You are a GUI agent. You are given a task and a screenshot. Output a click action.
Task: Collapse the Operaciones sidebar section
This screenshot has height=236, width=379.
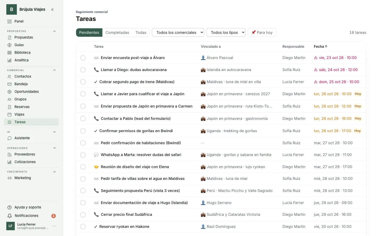click(x=54, y=148)
